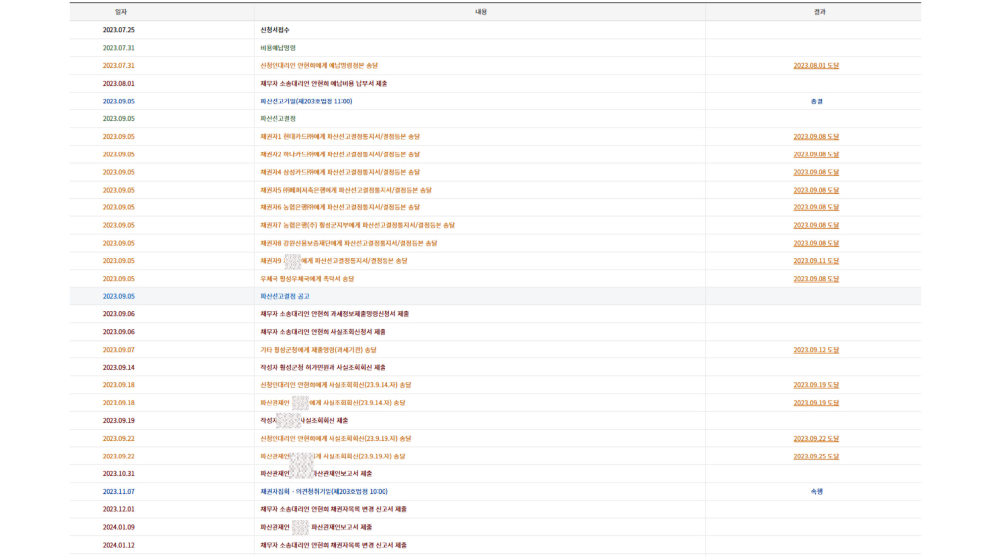
Task: Click the date cell '2023.11.07'
Action: (118, 491)
